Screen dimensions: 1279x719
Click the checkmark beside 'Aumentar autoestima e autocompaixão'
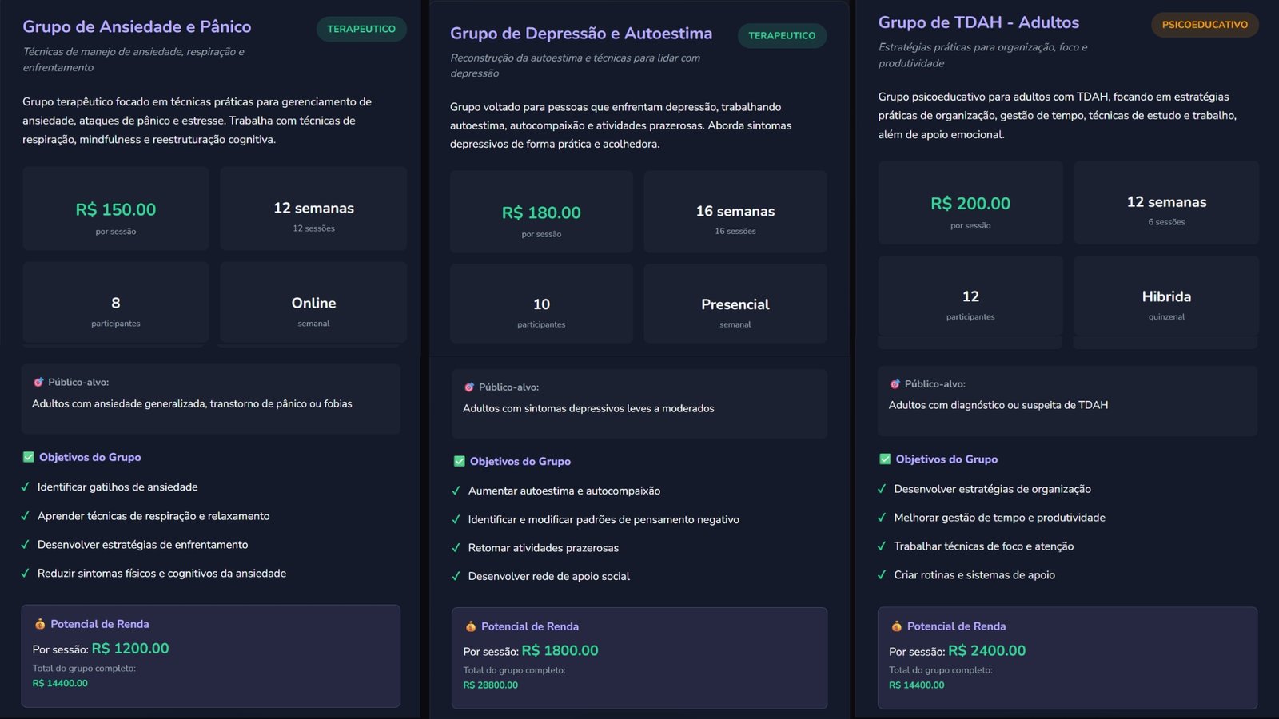point(456,491)
